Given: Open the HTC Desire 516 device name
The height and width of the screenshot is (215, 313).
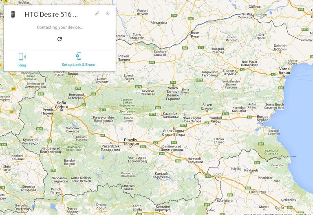Looking at the screenshot, I should click(x=51, y=14).
